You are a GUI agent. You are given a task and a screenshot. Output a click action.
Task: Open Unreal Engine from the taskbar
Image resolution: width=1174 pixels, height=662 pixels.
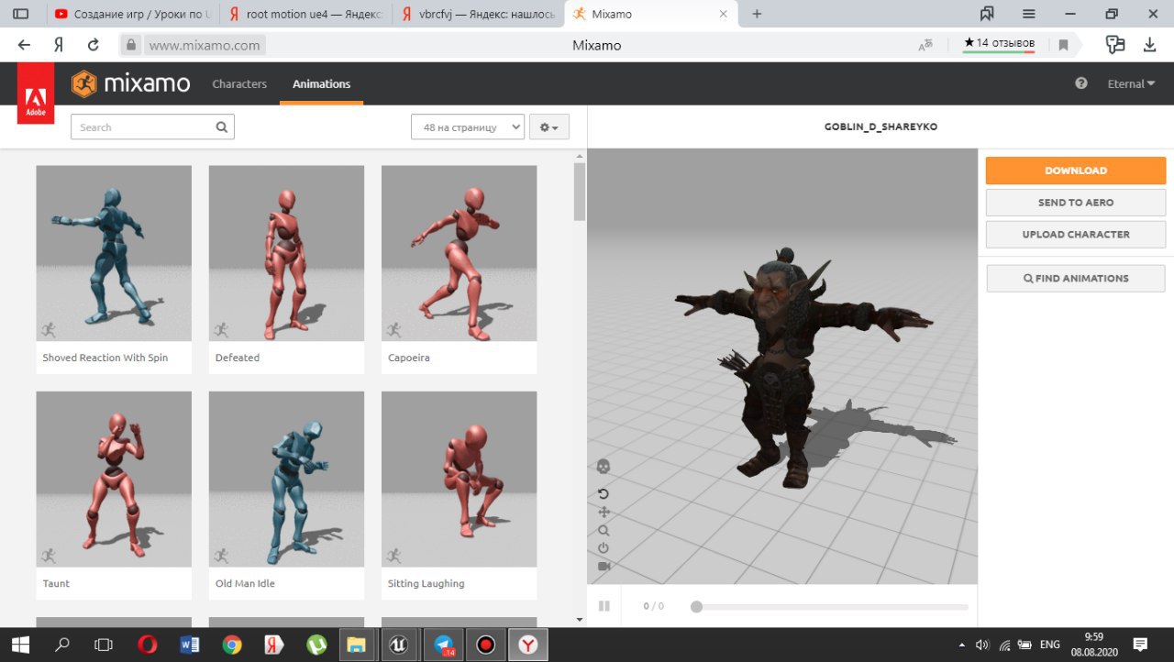pos(399,645)
